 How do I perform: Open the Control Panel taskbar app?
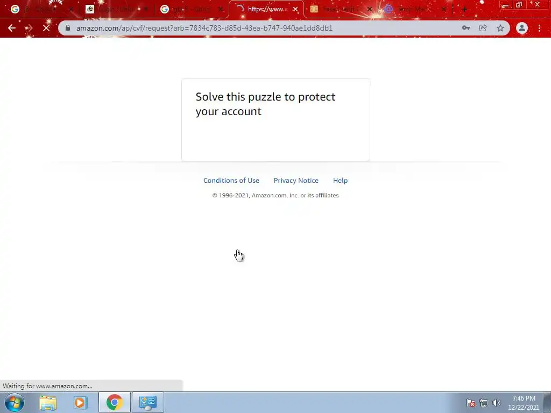click(x=147, y=402)
